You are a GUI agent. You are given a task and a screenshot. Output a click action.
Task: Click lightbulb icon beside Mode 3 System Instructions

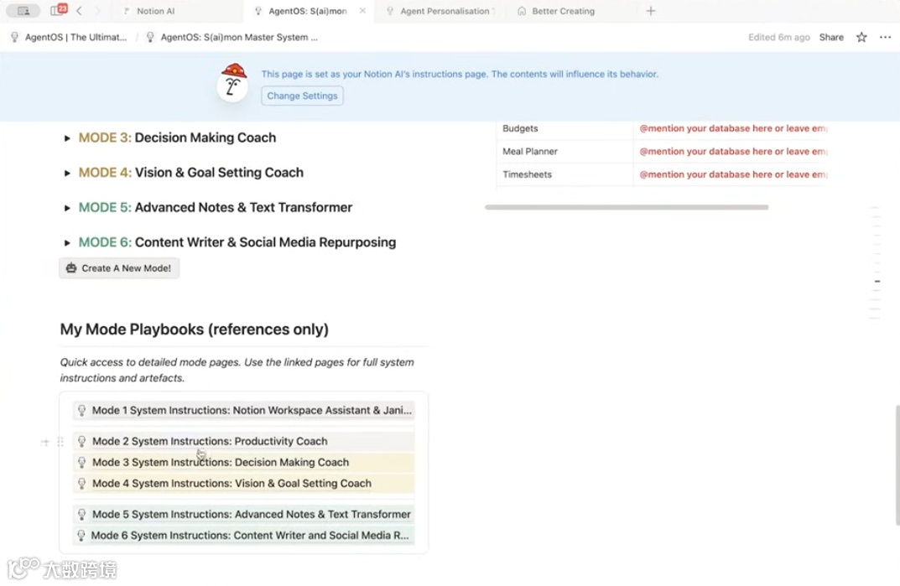point(82,463)
